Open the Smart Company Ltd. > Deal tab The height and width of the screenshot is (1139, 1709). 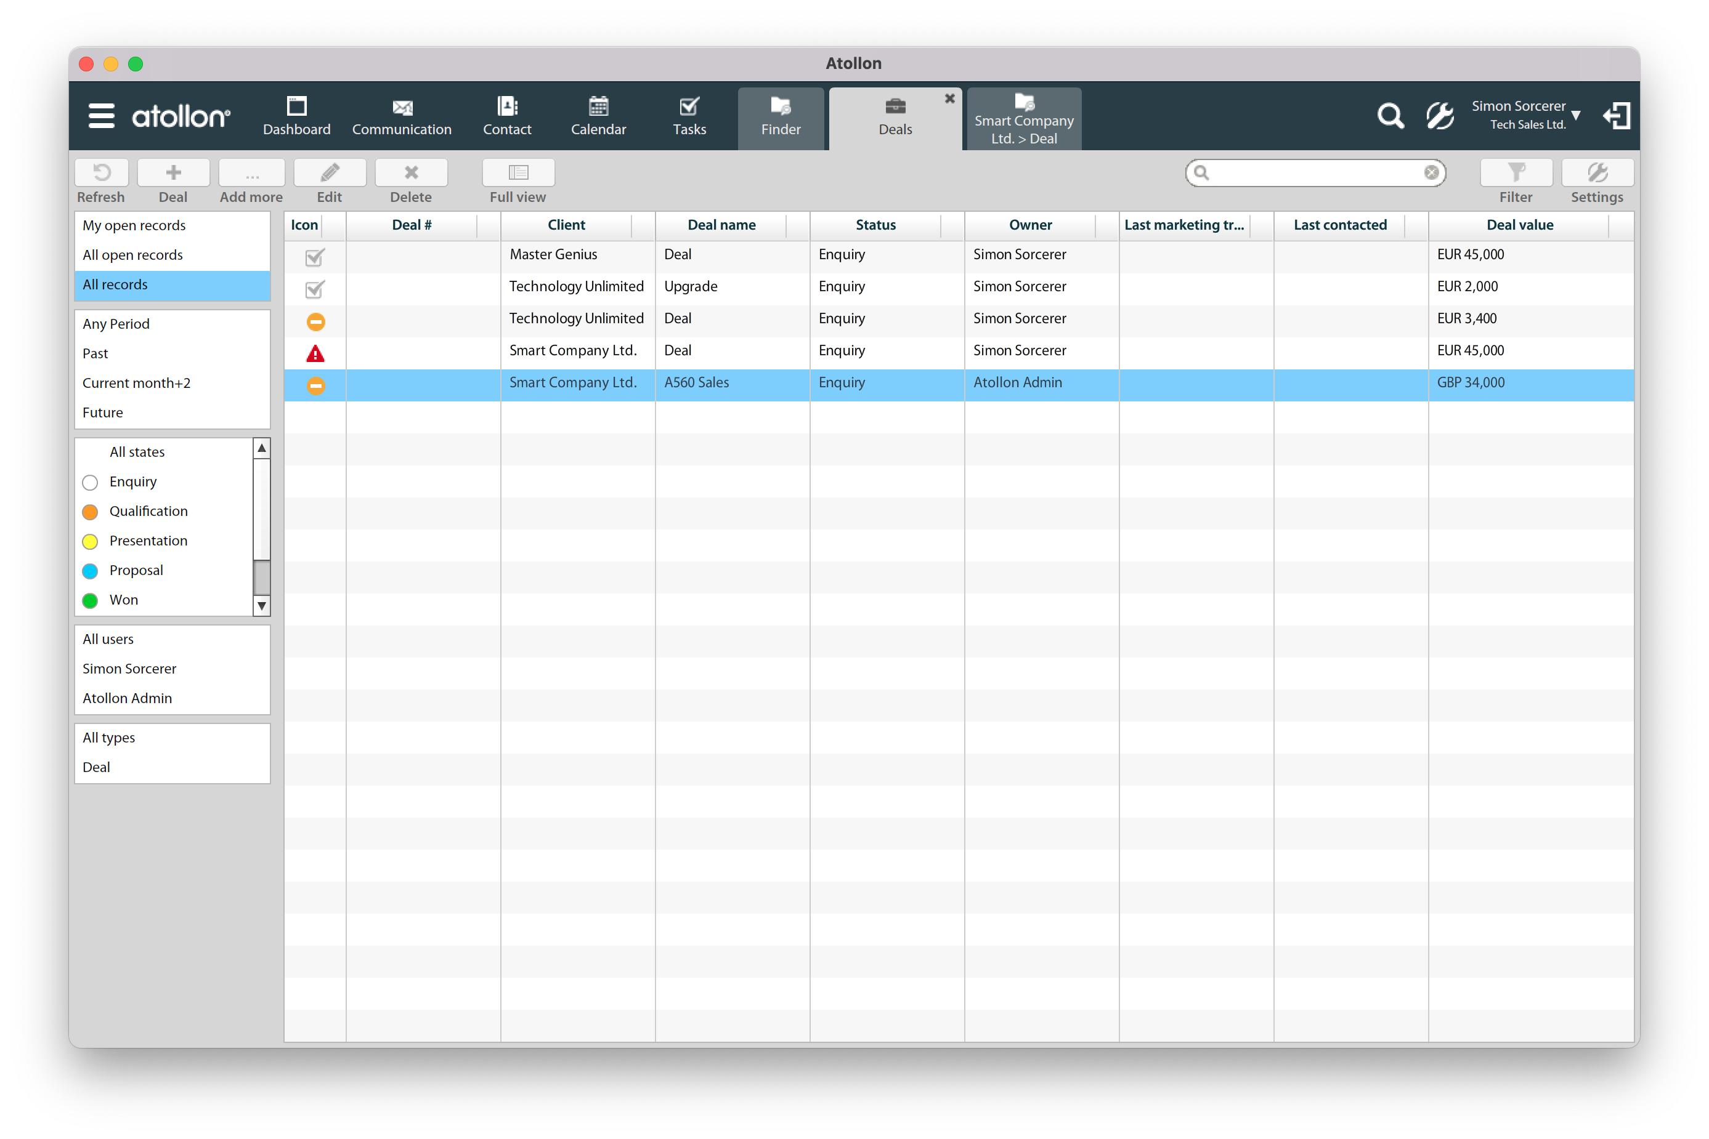1023,120
